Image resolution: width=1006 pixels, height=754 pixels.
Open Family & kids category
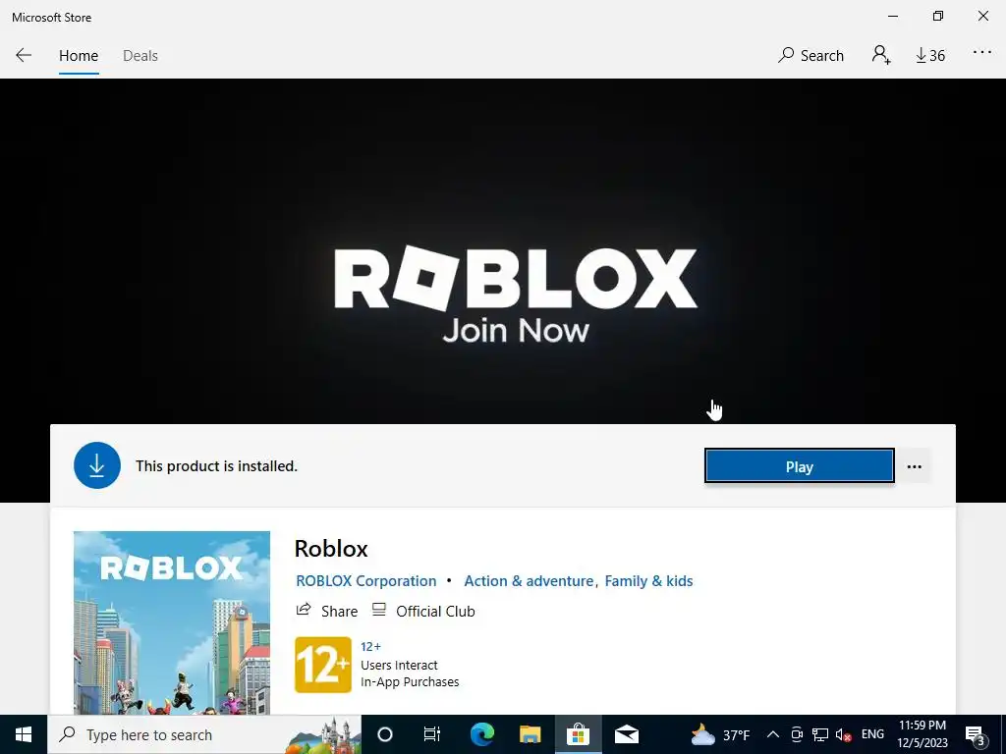(648, 581)
